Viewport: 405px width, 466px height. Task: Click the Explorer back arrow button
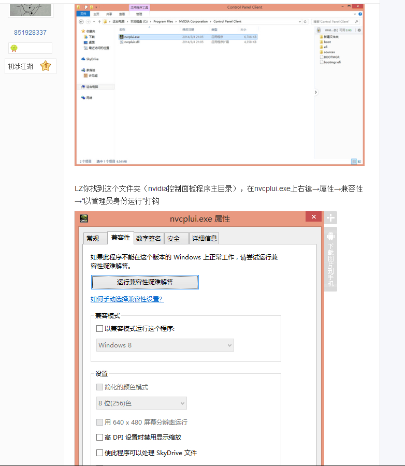pos(81,22)
